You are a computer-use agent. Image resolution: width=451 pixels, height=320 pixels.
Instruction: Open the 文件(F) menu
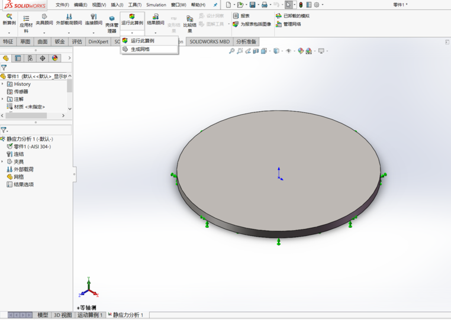[x=62, y=5]
